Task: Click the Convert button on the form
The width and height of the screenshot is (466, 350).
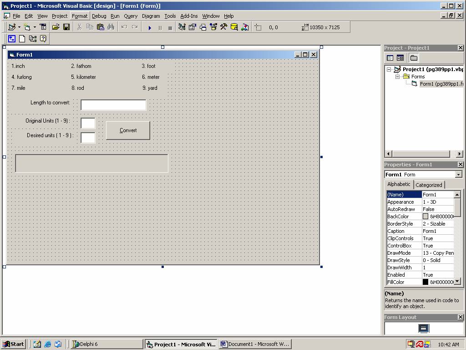Action: pyautogui.click(x=128, y=130)
